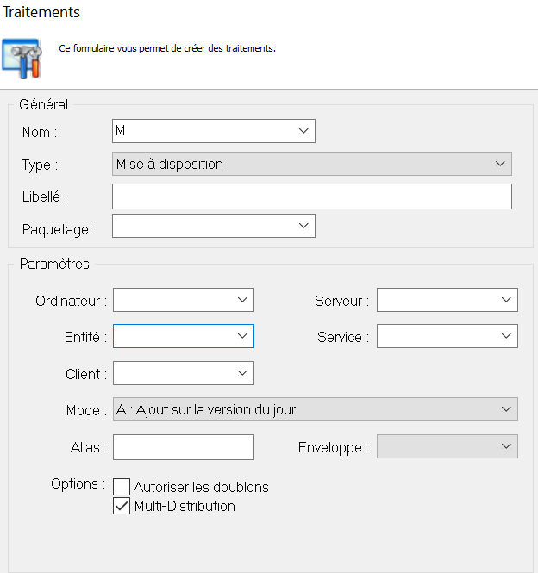Viewport: 538px width, 573px height.
Task: Click the Traitements title text
Action: click(42, 13)
